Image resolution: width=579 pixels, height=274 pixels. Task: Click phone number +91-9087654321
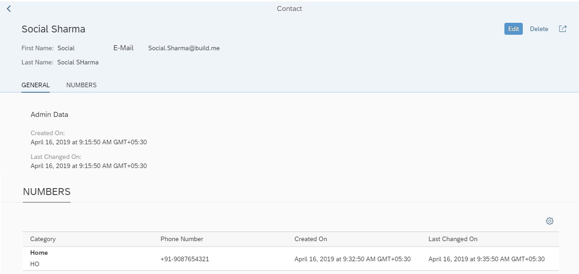185,259
